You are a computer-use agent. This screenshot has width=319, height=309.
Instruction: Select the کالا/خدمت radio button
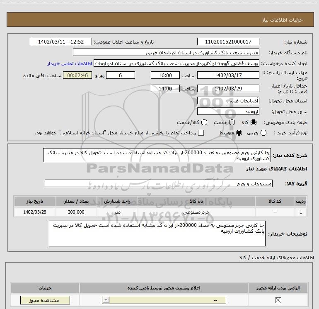pos(204,122)
